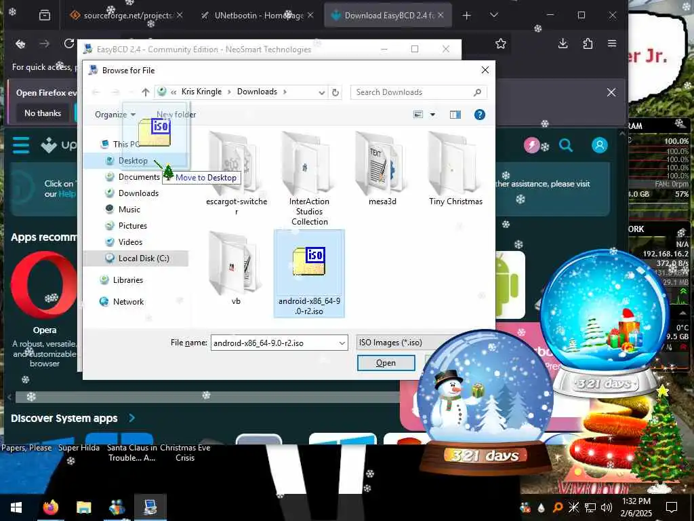Open File Explorer from the taskbar
Screen dimensions: 694x521
(83, 507)
